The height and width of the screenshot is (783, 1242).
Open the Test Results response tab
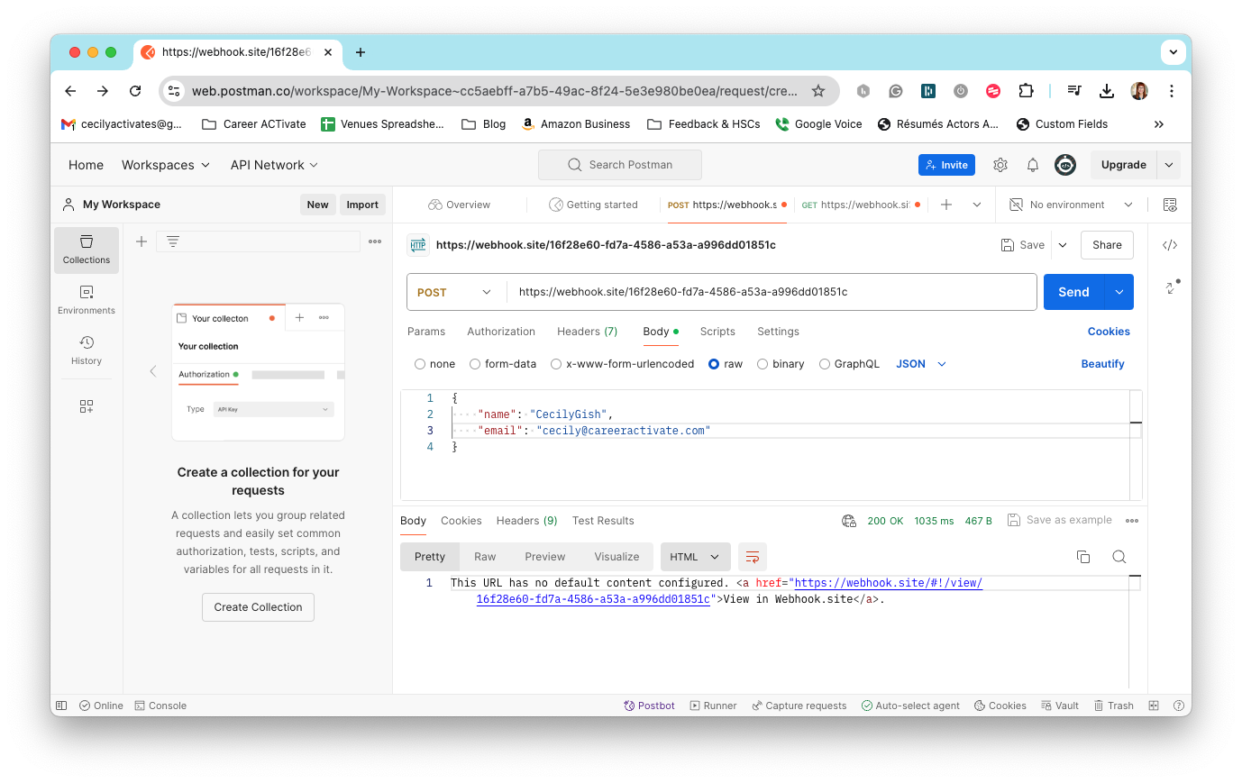point(603,521)
